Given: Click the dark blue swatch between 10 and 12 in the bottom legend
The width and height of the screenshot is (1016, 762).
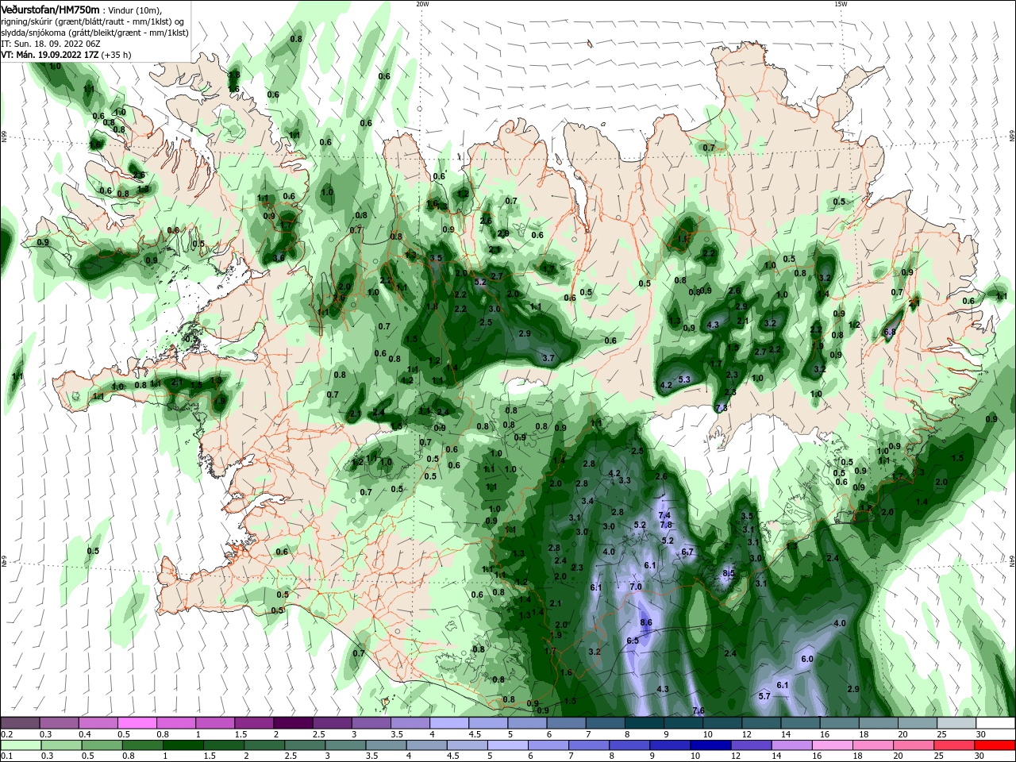Looking at the screenshot, I should click(710, 745).
